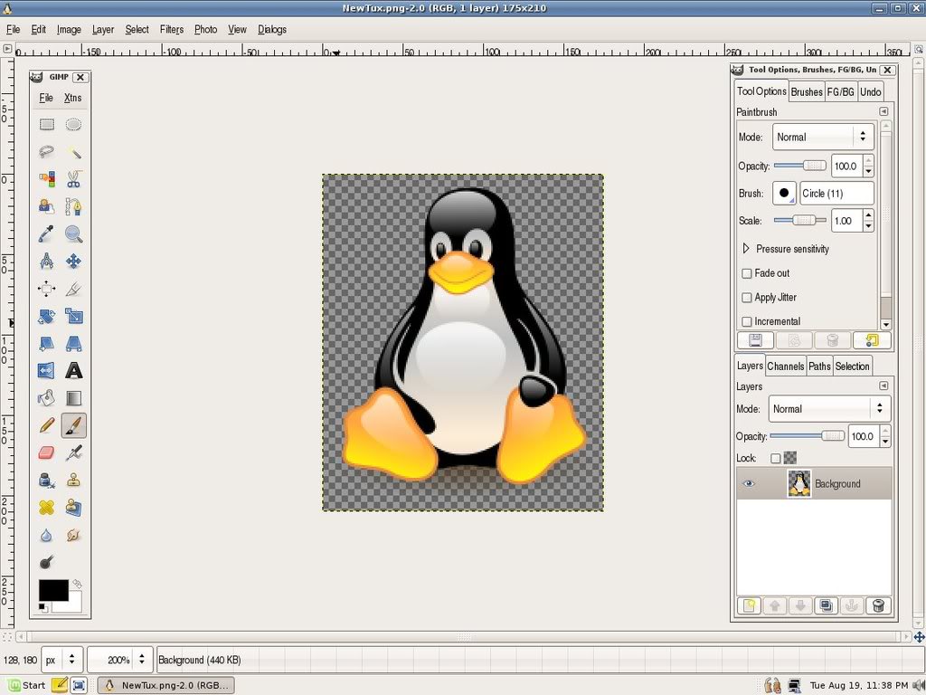This screenshot has height=695, width=926.
Task: Pick the Move tool
Action: [x=74, y=262]
